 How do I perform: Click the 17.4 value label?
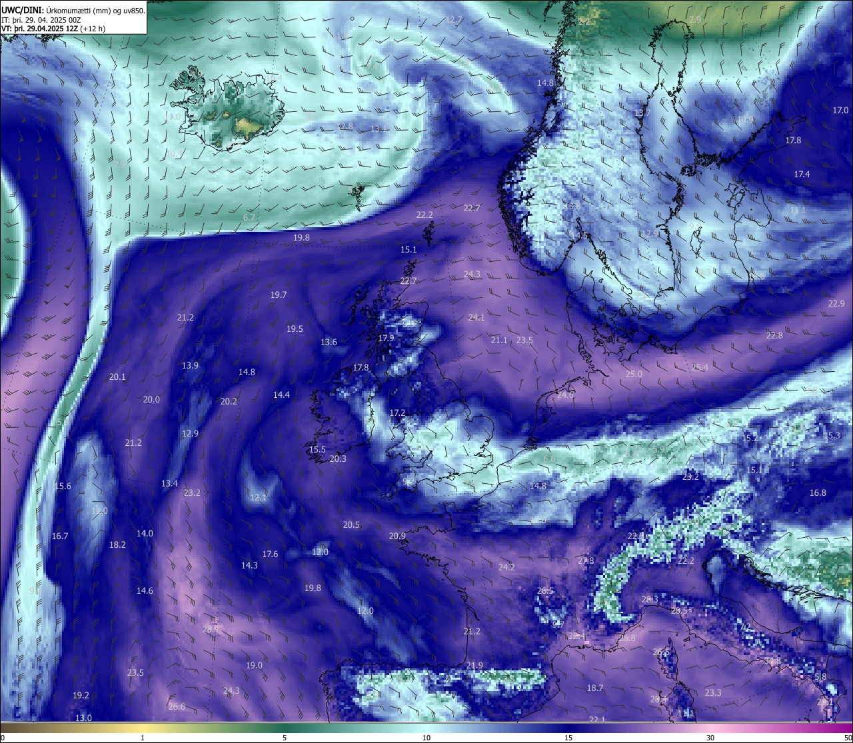click(802, 174)
